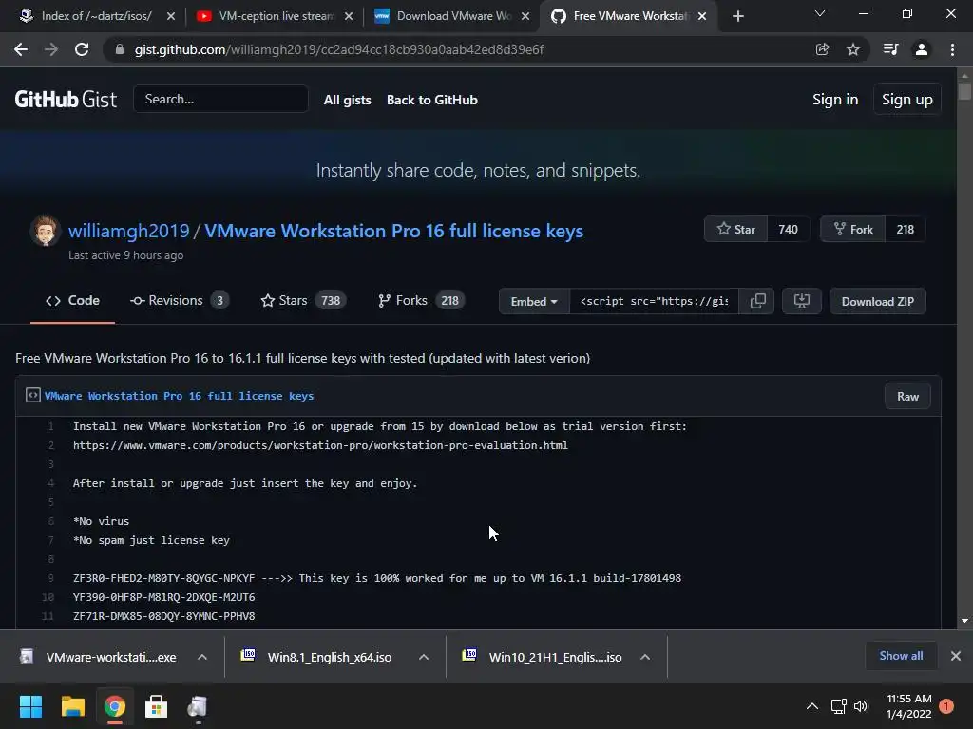
Task: Expand options for Win8.1_English_x64.iso download
Action: [x=424, y=657]
